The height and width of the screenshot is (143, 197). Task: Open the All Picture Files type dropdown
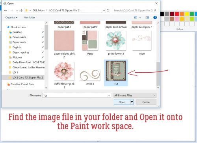(135, 95)
